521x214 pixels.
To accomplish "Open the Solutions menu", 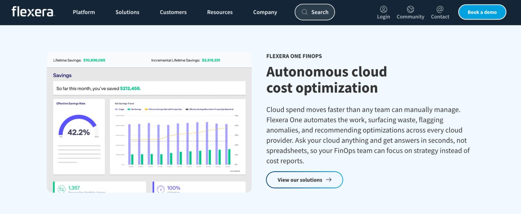I will coord(127,12).
